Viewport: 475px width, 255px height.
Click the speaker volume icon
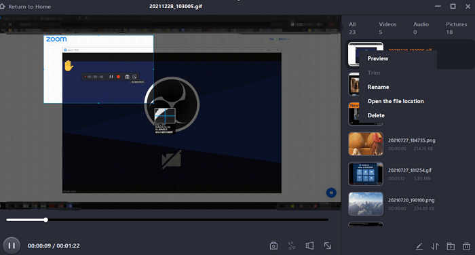[309, 246]
